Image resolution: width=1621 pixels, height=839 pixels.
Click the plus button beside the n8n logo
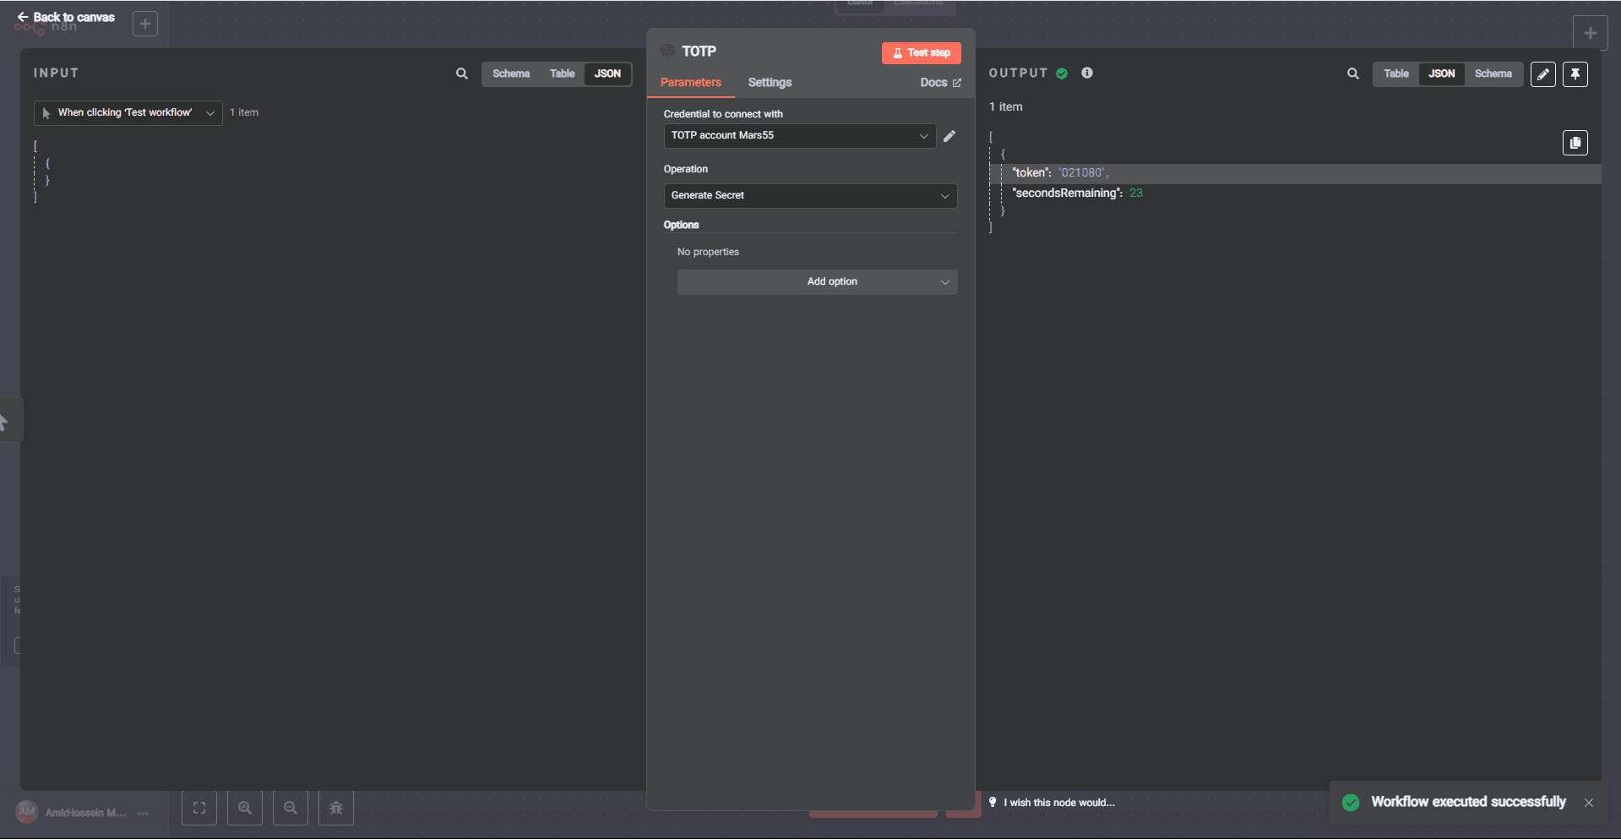point(145,24)
